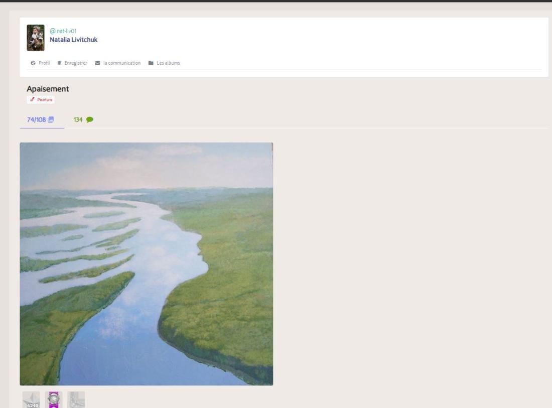Image resolution: width=552 pixels, height=408 pixels.
Task: Open the @nat-liv01 username link
Action: point(63,31)
